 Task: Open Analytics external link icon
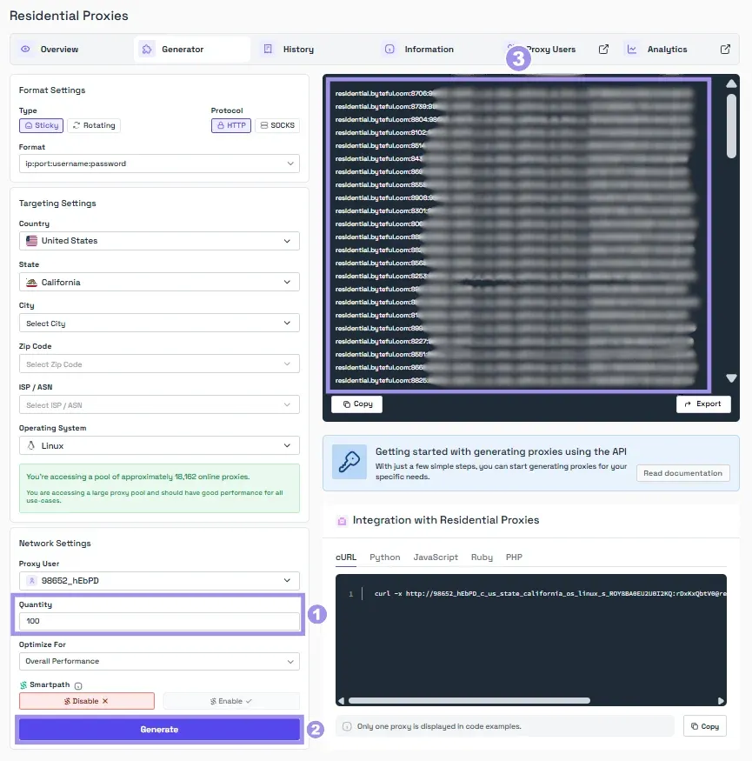[x=725, y=49]
